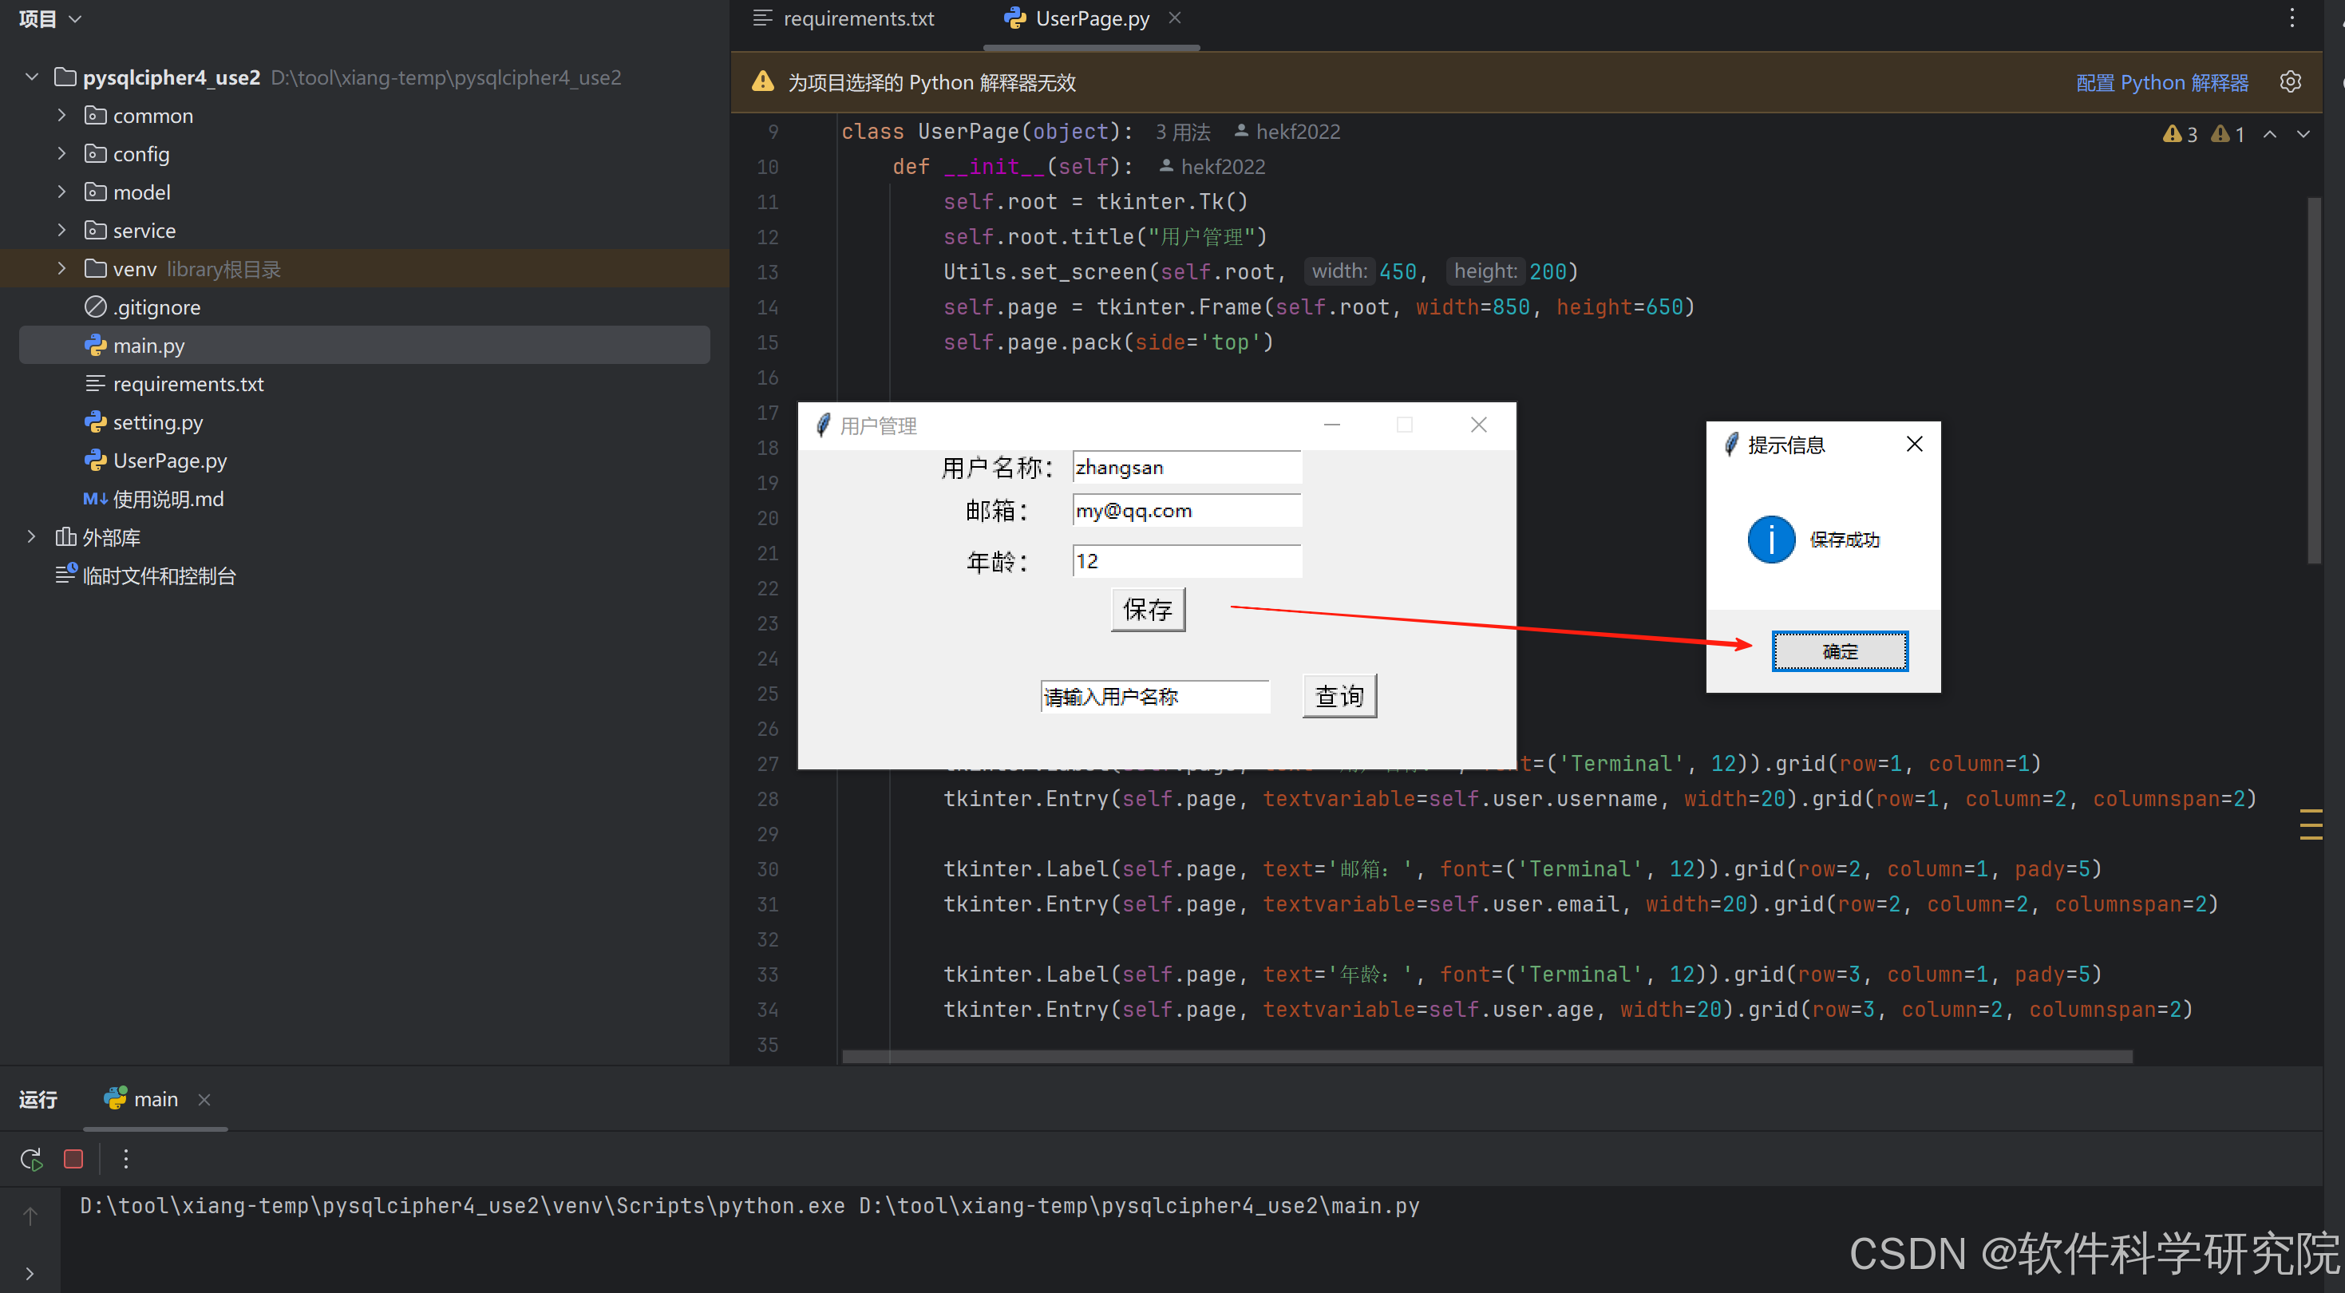Viewport: 2345px width, 1293px height.
Task: Open the editor tabs kebab menu
Action: (2292, 18)
